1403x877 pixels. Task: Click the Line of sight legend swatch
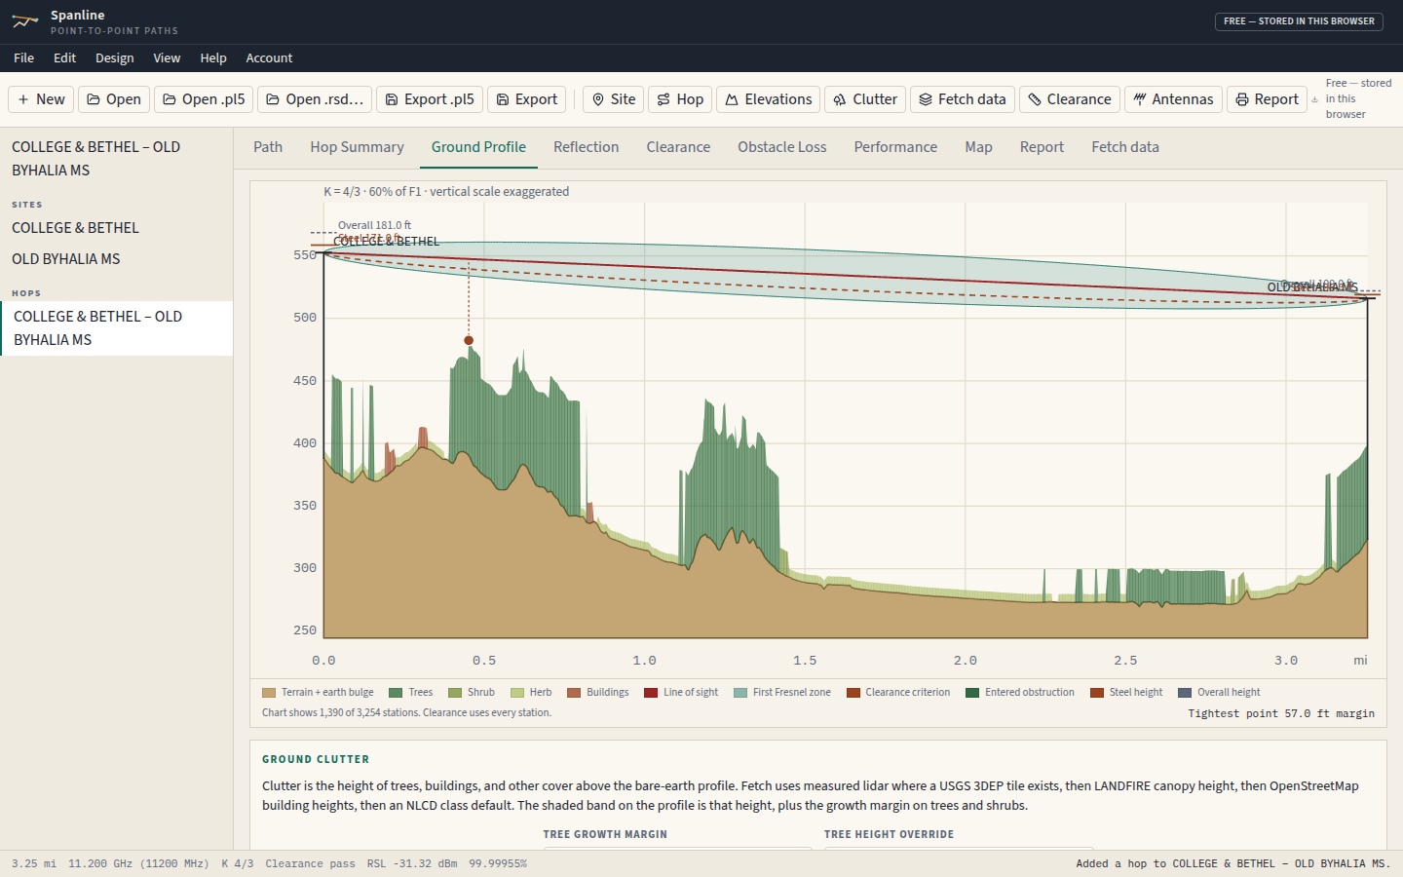(651, 693)
